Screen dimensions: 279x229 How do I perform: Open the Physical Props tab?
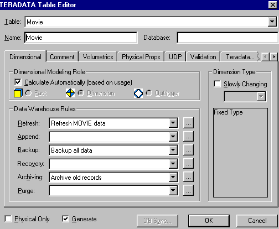pos(141,57)
